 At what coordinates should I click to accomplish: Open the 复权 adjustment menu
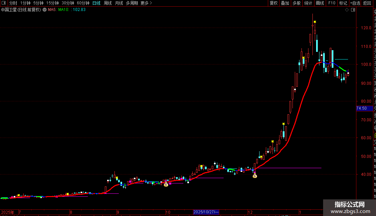pos(274,3)
